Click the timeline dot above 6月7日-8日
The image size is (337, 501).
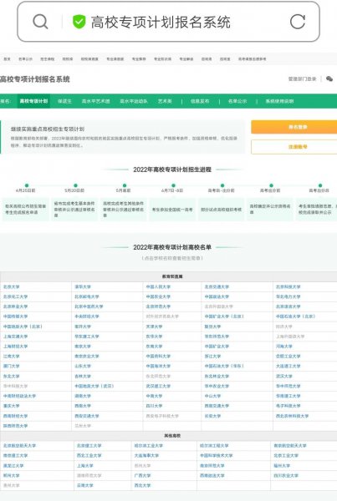pyautogui.click(x=173, y=185)
